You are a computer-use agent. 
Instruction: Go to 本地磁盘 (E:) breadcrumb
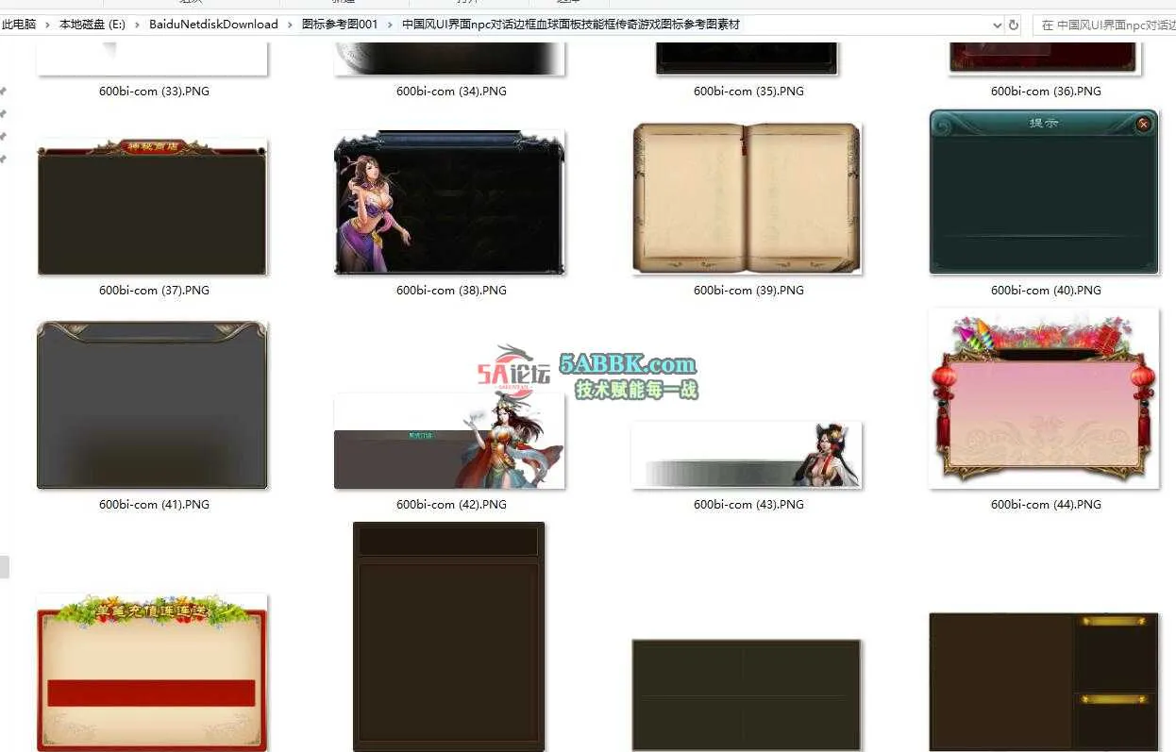point(92,25)
